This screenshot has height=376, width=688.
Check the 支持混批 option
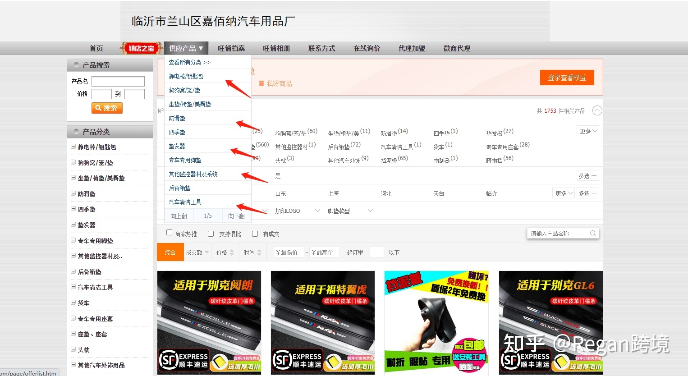pyautogui.click(x=211, y=234)
